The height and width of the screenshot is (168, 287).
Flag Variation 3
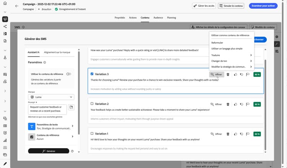click(248, 74)
